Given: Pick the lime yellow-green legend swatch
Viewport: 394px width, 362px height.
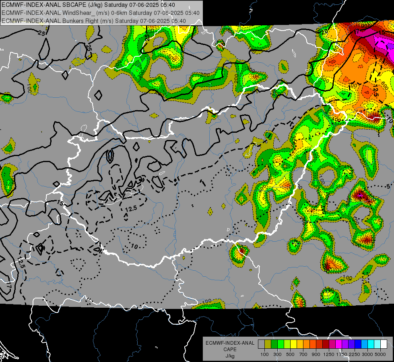Looking at the screenshot, I should (287, 344).
